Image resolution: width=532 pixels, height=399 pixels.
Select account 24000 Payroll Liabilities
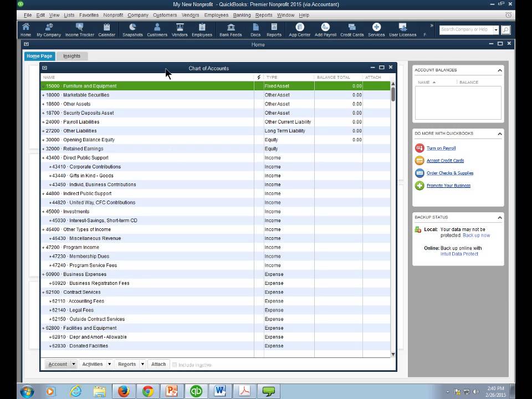(x=216, y=122)
